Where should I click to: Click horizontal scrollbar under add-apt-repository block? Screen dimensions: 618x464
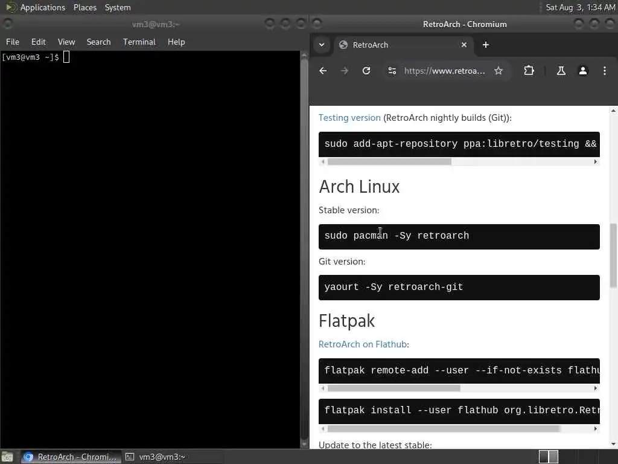point(389,162)
